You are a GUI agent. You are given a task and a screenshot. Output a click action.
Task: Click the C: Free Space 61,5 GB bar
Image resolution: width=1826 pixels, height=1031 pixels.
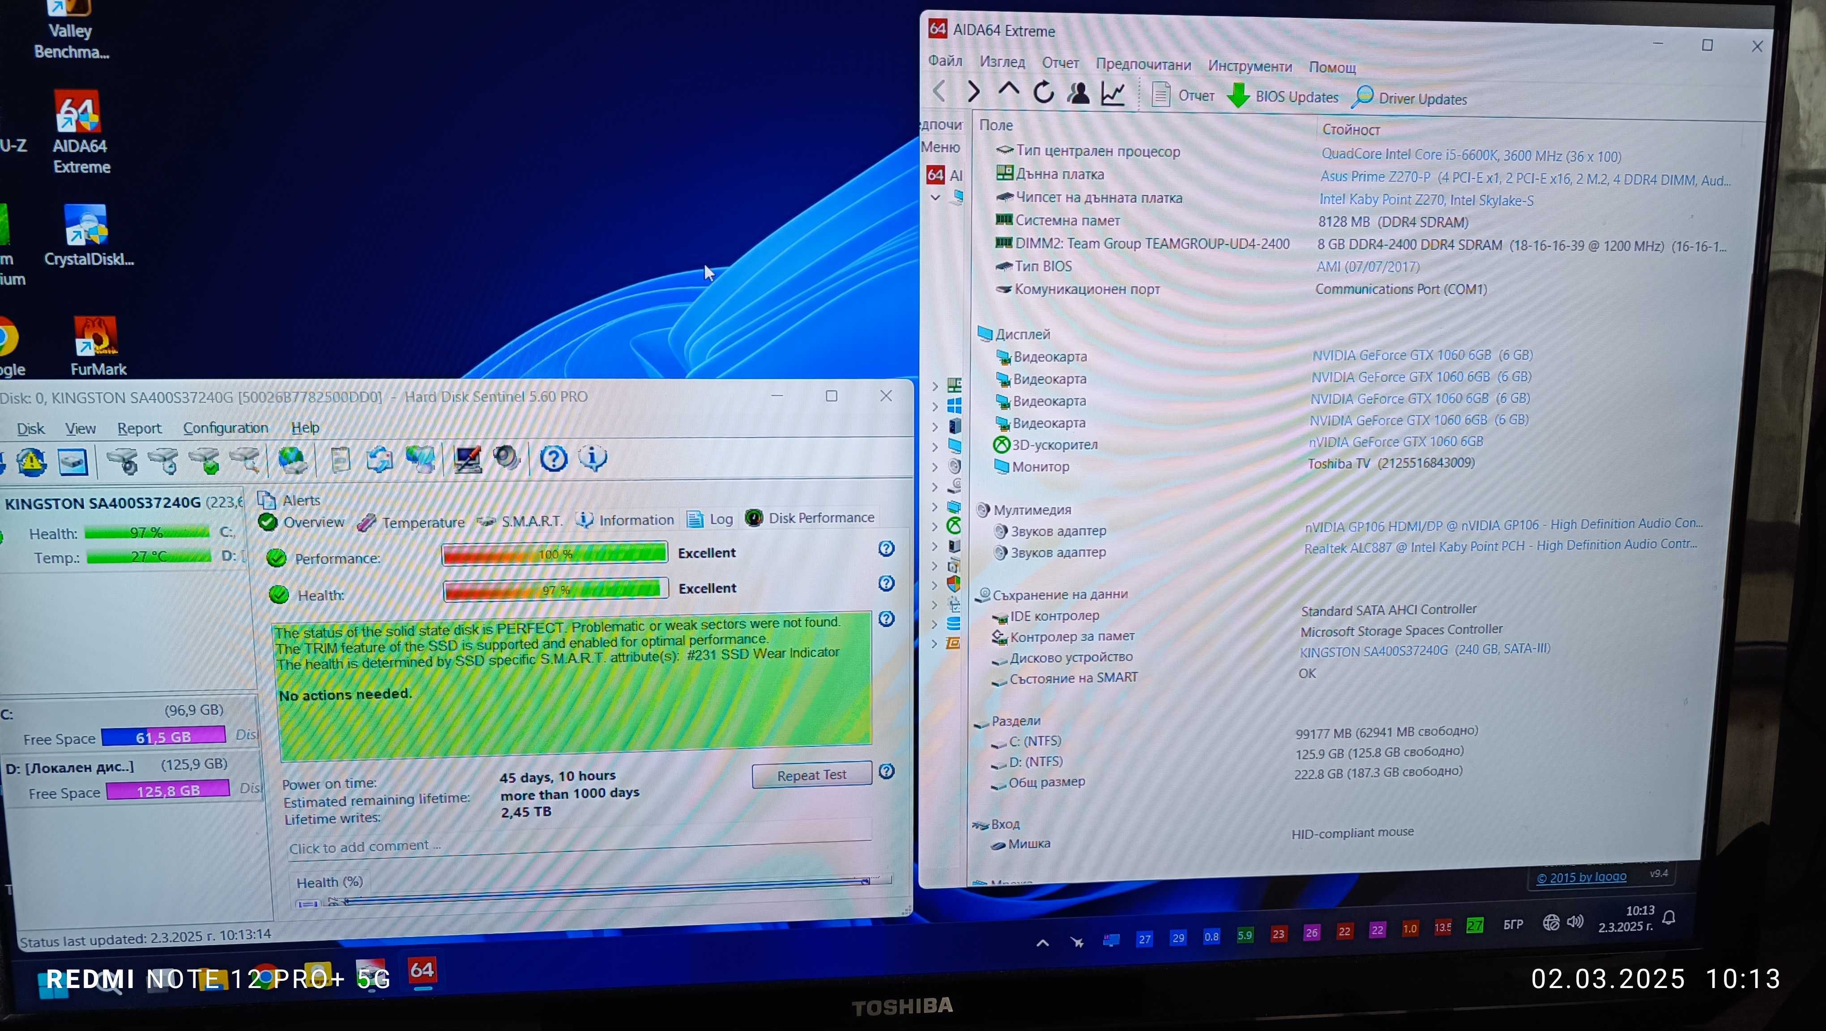click(164, 736)
